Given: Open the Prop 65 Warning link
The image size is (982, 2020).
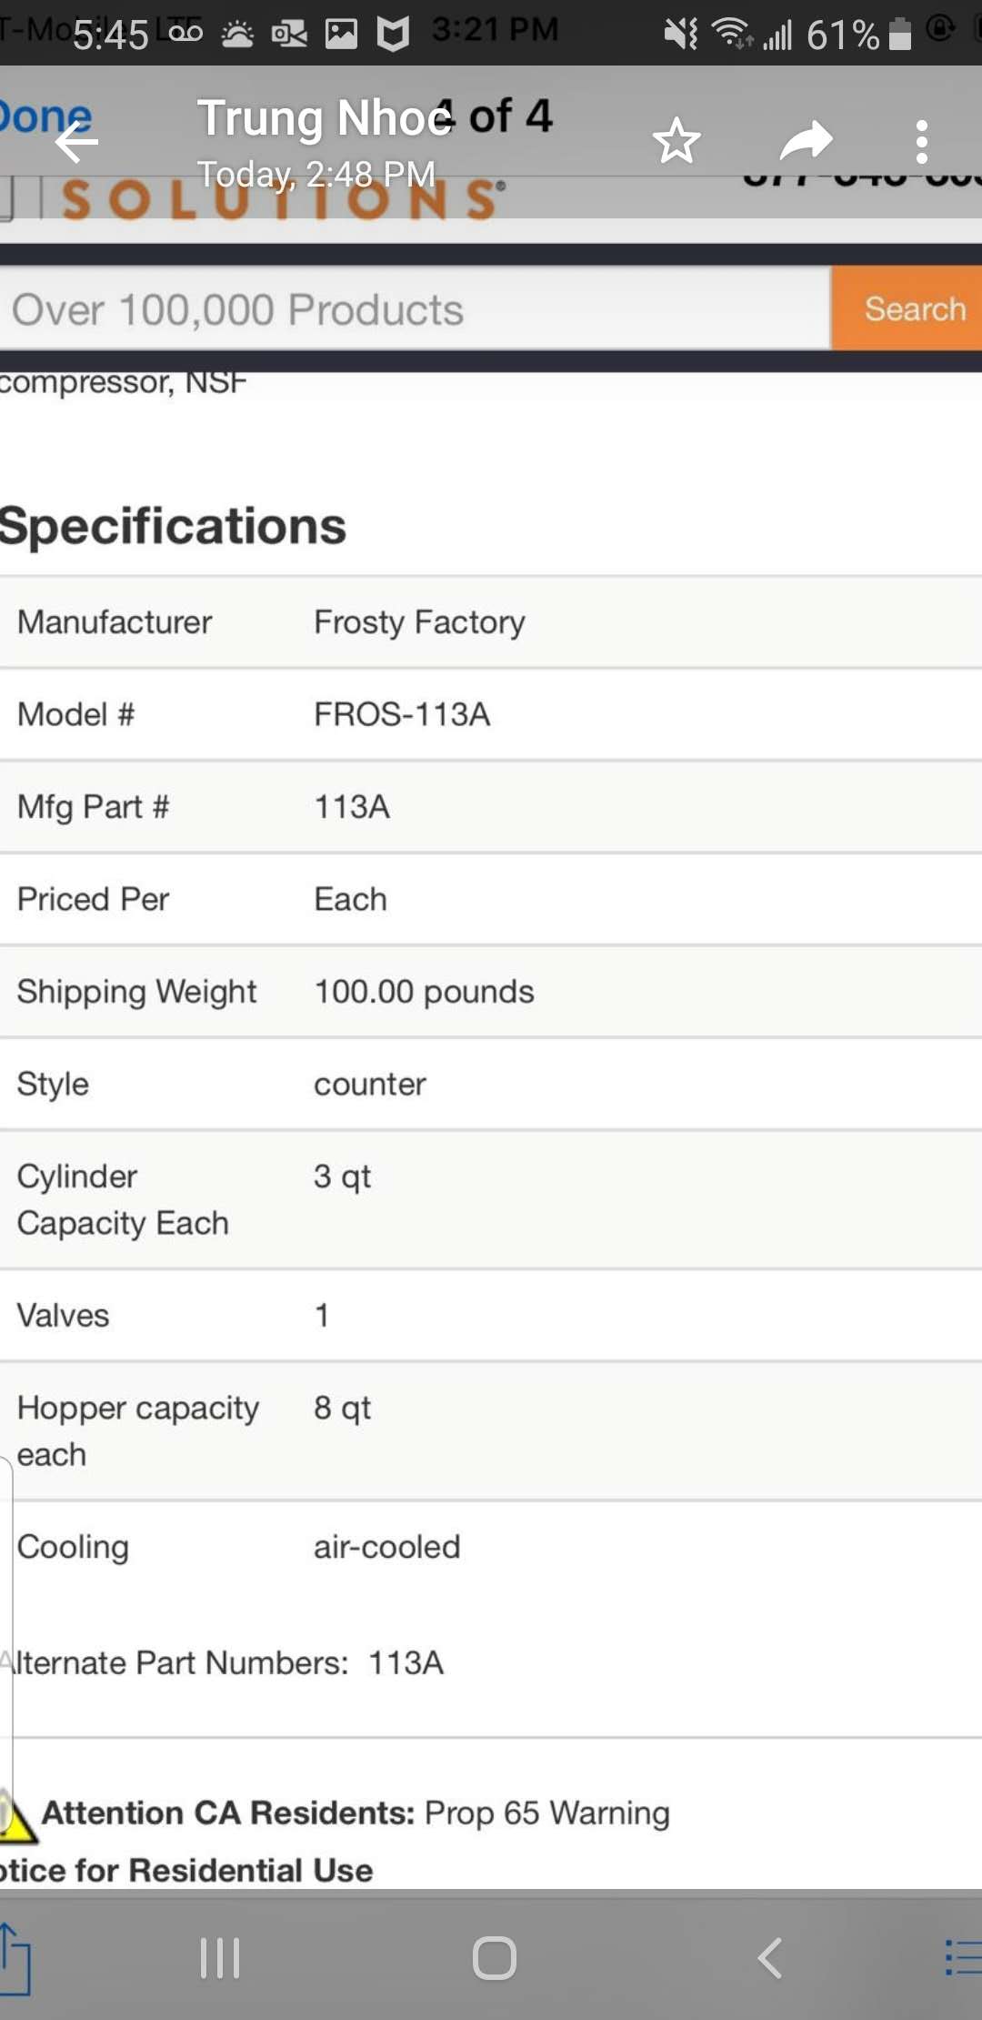Looking at the screenshot, I should tap(546, 1813).
